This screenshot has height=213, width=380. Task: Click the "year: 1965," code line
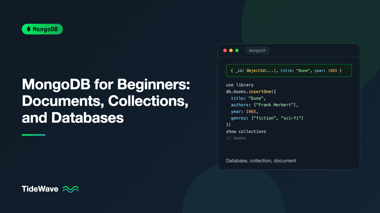click(245, 112)
